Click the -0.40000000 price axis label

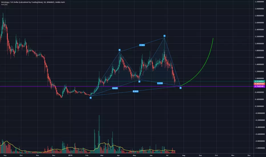click(259, 127)
